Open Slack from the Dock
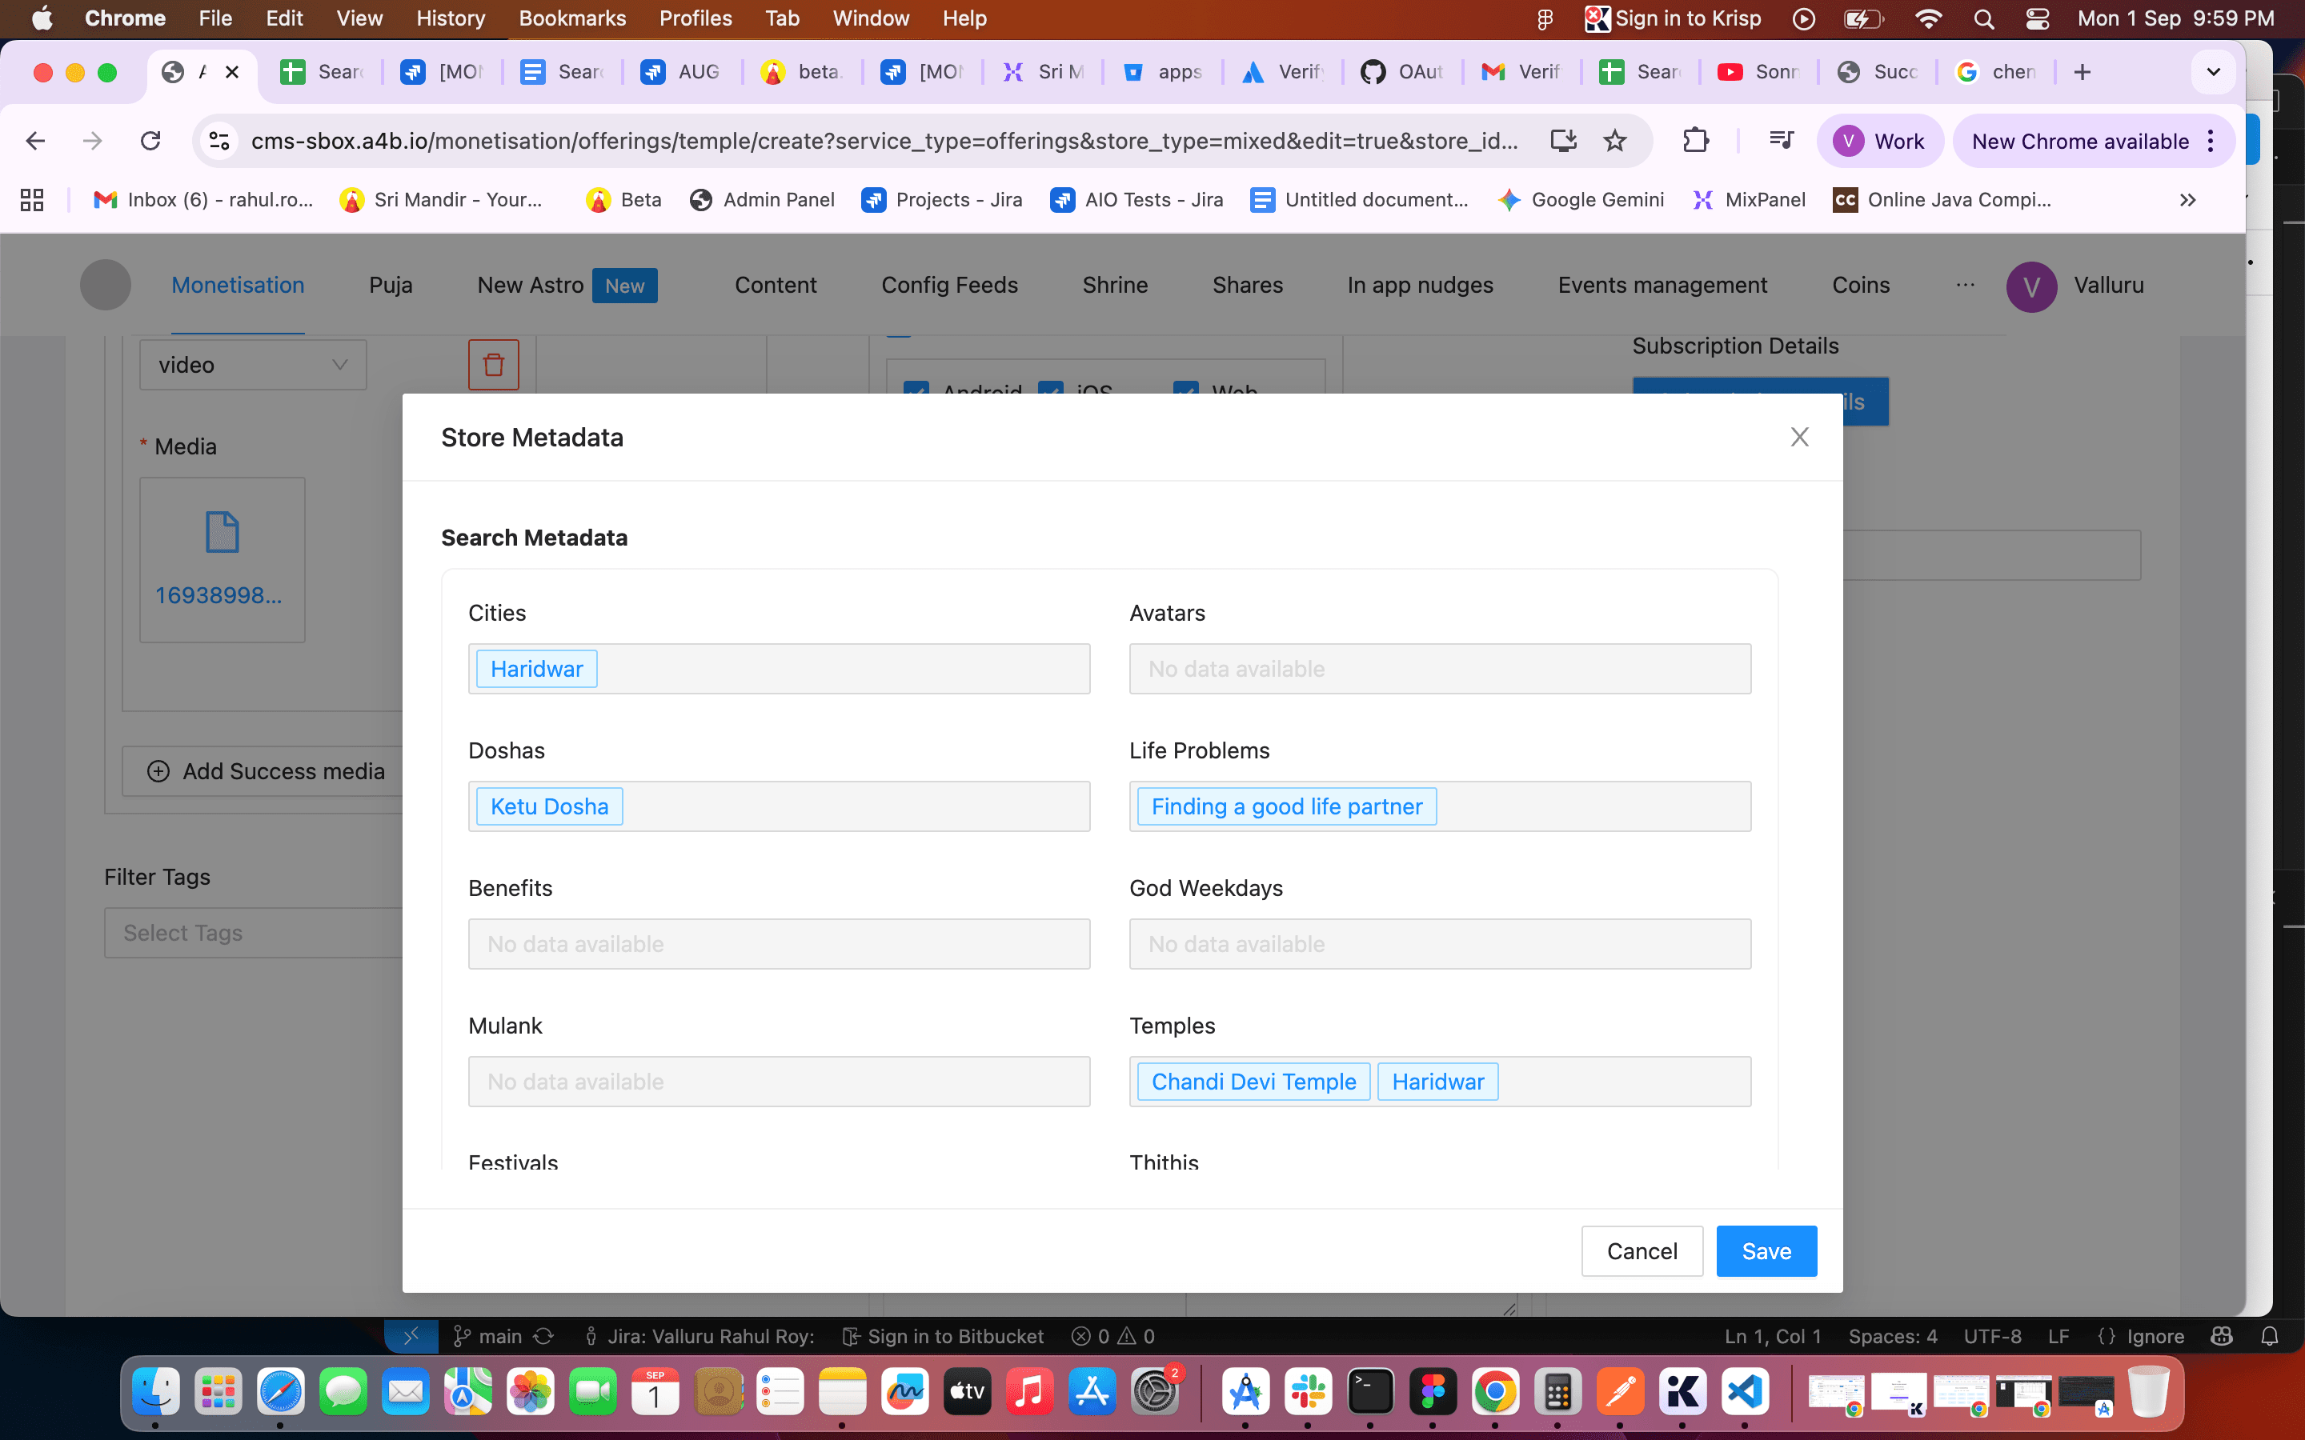This screenshot has width=2305, height=1440. tap(1309, 1391)
